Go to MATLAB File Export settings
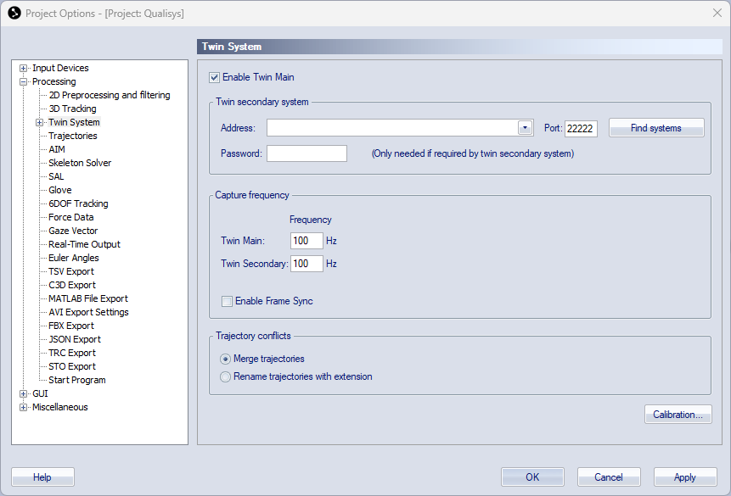The image size is (731, 496). 88,298
